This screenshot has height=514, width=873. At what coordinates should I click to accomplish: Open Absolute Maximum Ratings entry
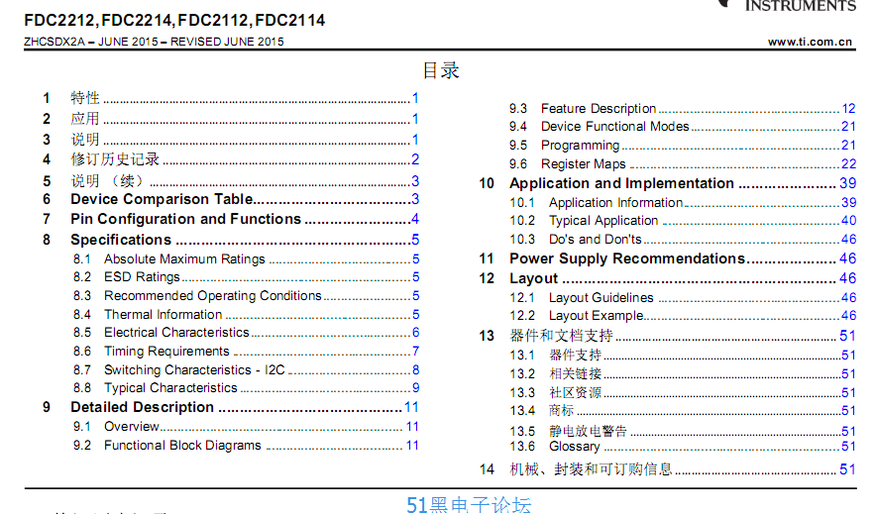[x=184, y=258]
